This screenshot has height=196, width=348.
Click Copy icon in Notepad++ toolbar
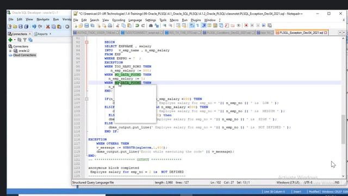point(123,26)
